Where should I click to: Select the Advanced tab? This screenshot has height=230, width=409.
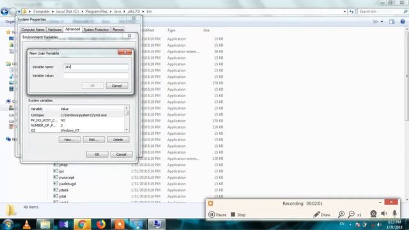point(72,29)
